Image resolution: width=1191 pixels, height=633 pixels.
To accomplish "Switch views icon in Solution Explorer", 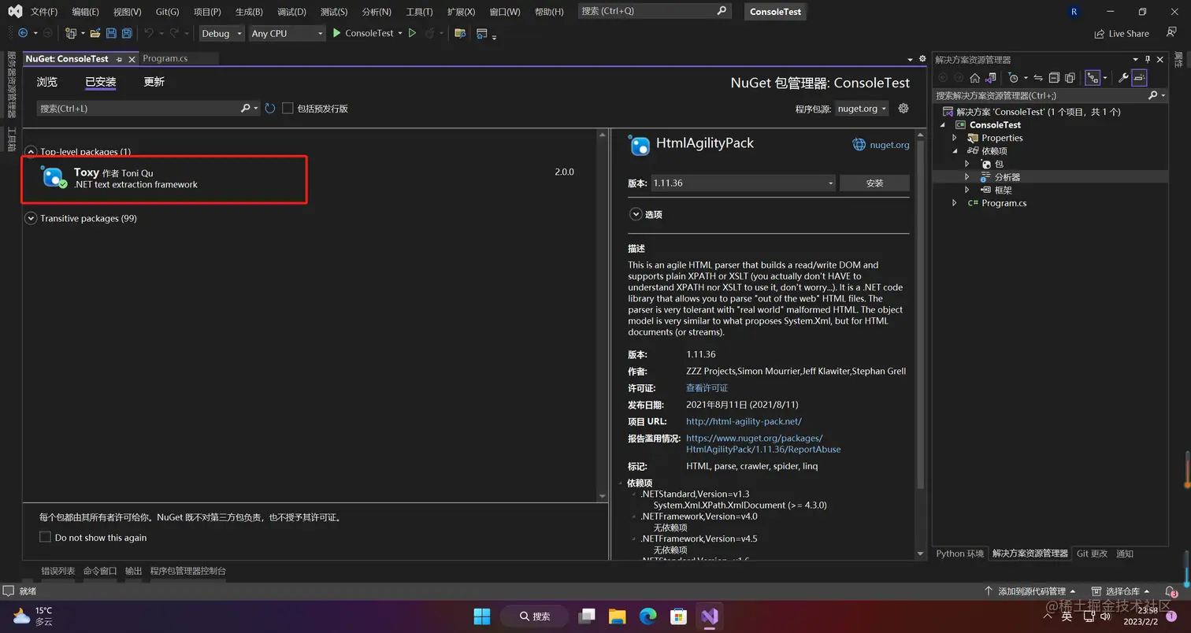I will tap(991, 77).
